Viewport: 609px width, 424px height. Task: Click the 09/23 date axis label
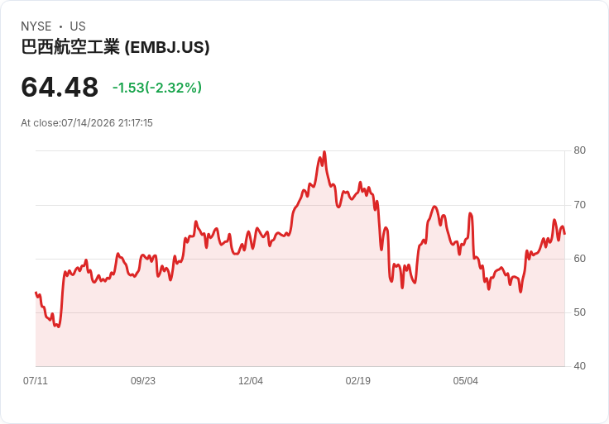pyautogui.click(x=143, y=381)
